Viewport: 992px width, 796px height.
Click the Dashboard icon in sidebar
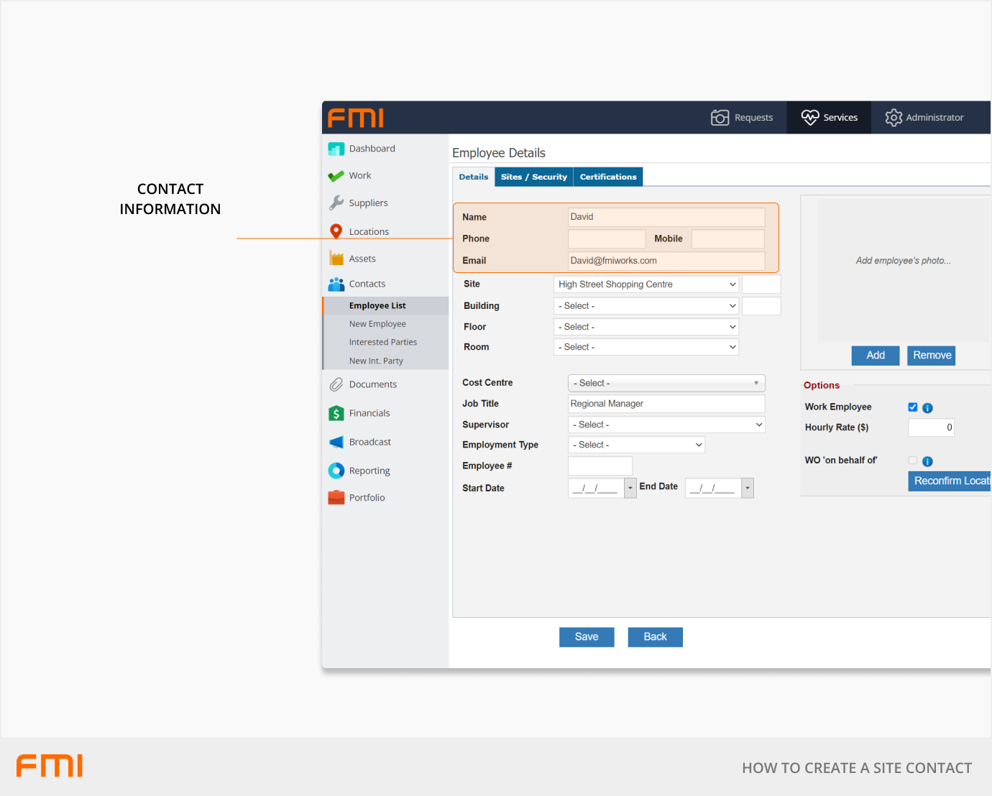[x=336, y=149]
